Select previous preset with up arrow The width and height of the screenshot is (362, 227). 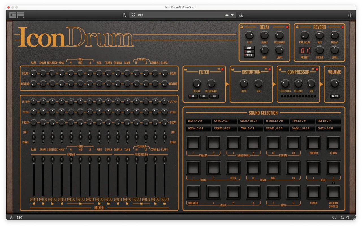[227, 15]
